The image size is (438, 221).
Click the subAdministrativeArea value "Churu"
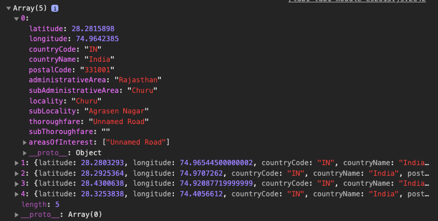(x=143, y=91)
